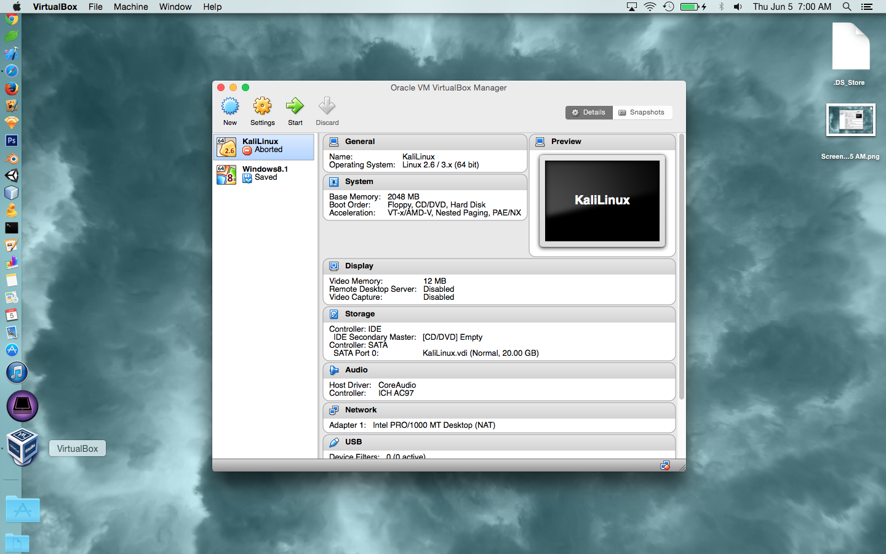886x554 pixels.
Task: Open the Storage section header link
Action: point(360,314)
